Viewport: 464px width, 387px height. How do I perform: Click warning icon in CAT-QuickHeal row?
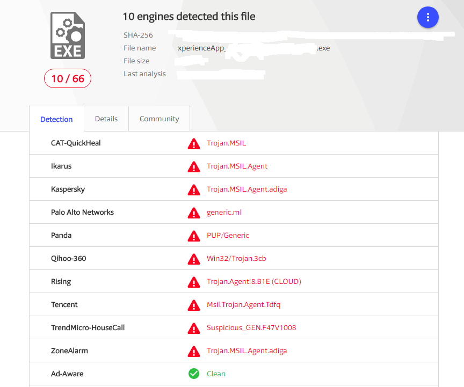194,143
